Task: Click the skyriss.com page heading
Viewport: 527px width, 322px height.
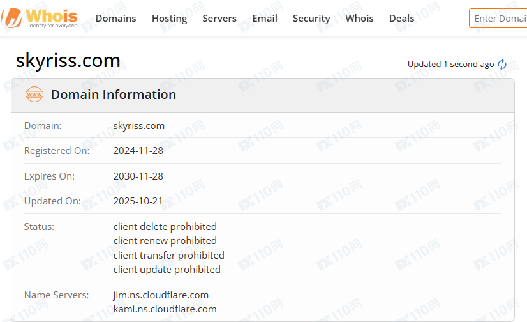Action: 68,61
